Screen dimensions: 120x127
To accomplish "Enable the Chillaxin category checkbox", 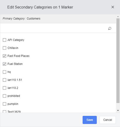I will pos(4,48).
